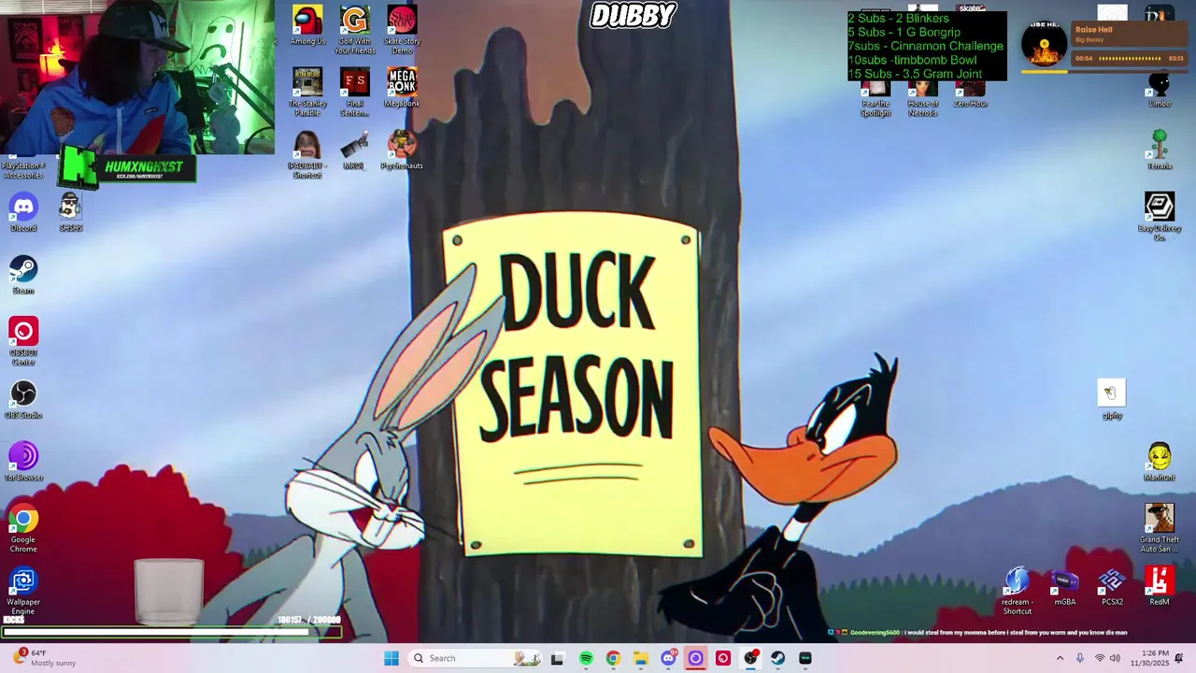Open Steam from the taskbar

777,658
